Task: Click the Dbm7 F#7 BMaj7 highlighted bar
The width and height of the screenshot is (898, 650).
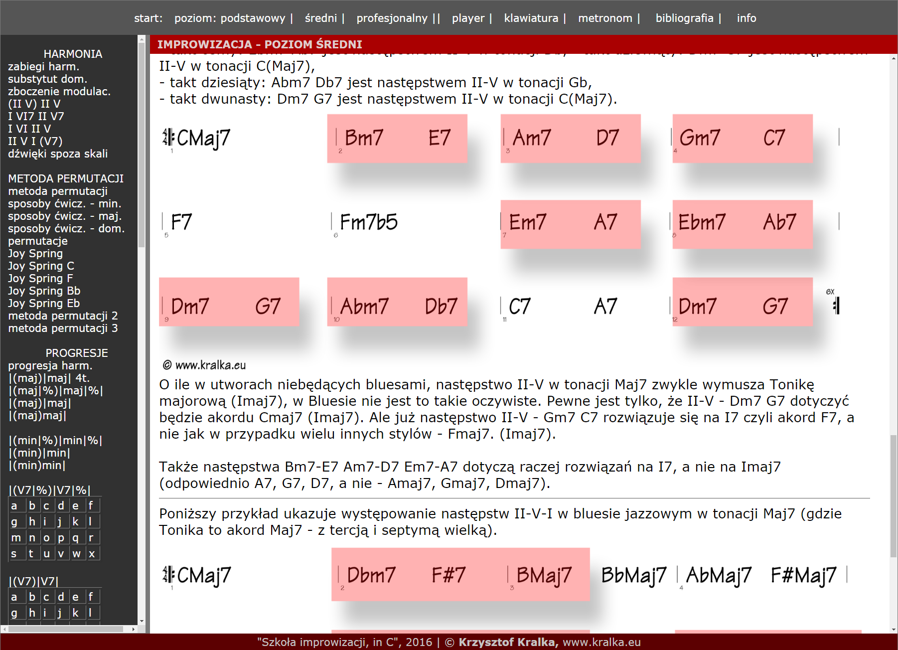Action: tap(460, 574)
